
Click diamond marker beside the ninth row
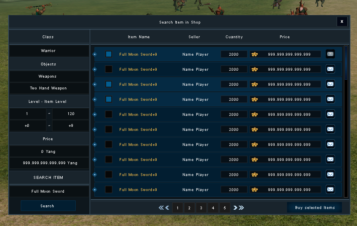95,175
